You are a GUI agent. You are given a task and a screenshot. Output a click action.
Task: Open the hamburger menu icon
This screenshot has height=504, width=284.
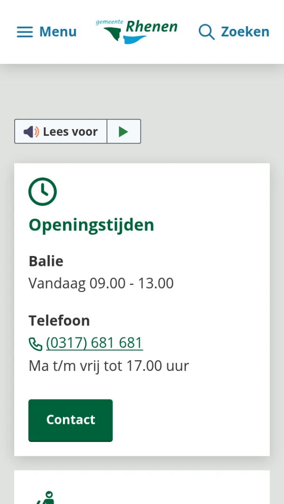[25, 32]
